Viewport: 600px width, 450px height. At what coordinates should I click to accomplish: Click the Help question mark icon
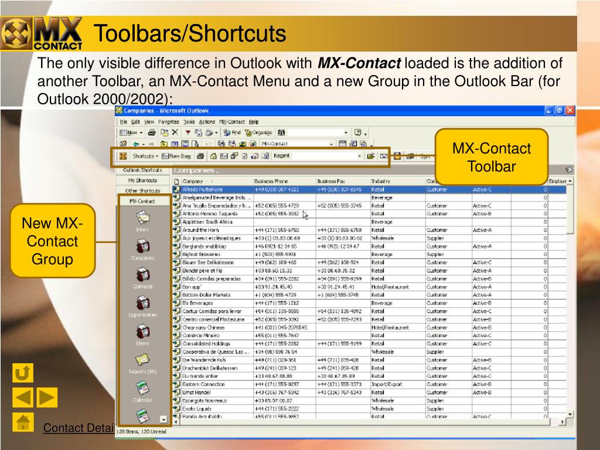point(358,132)
